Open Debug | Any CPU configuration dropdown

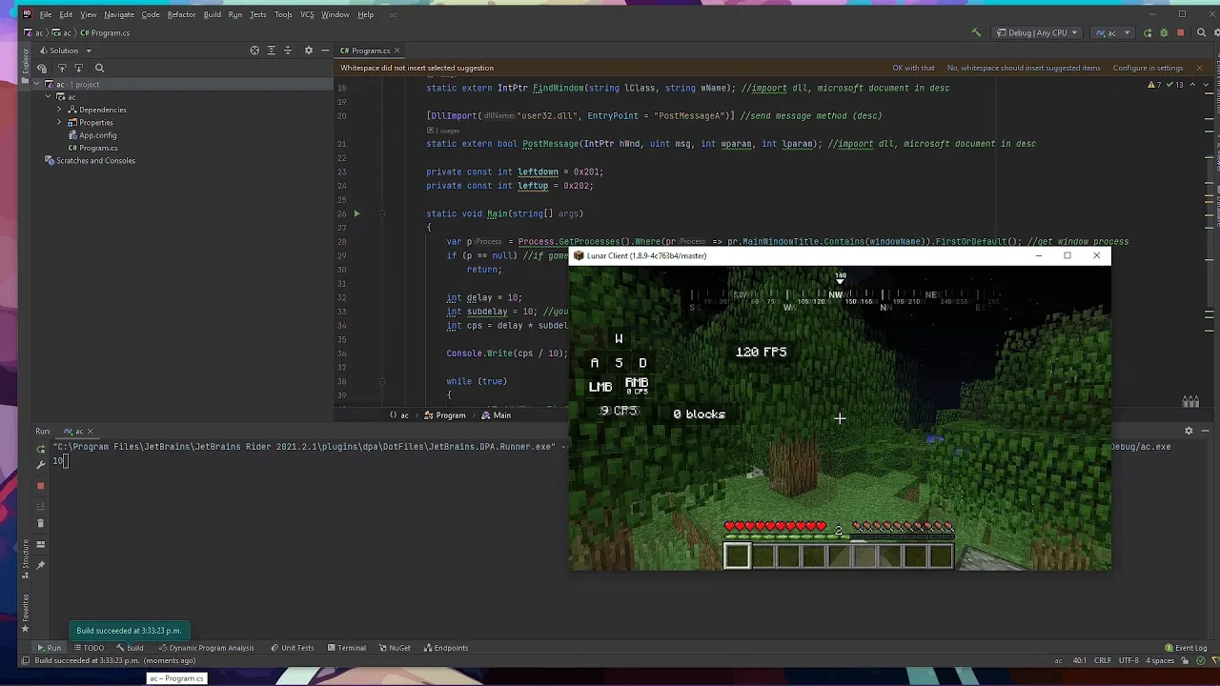1037,32
